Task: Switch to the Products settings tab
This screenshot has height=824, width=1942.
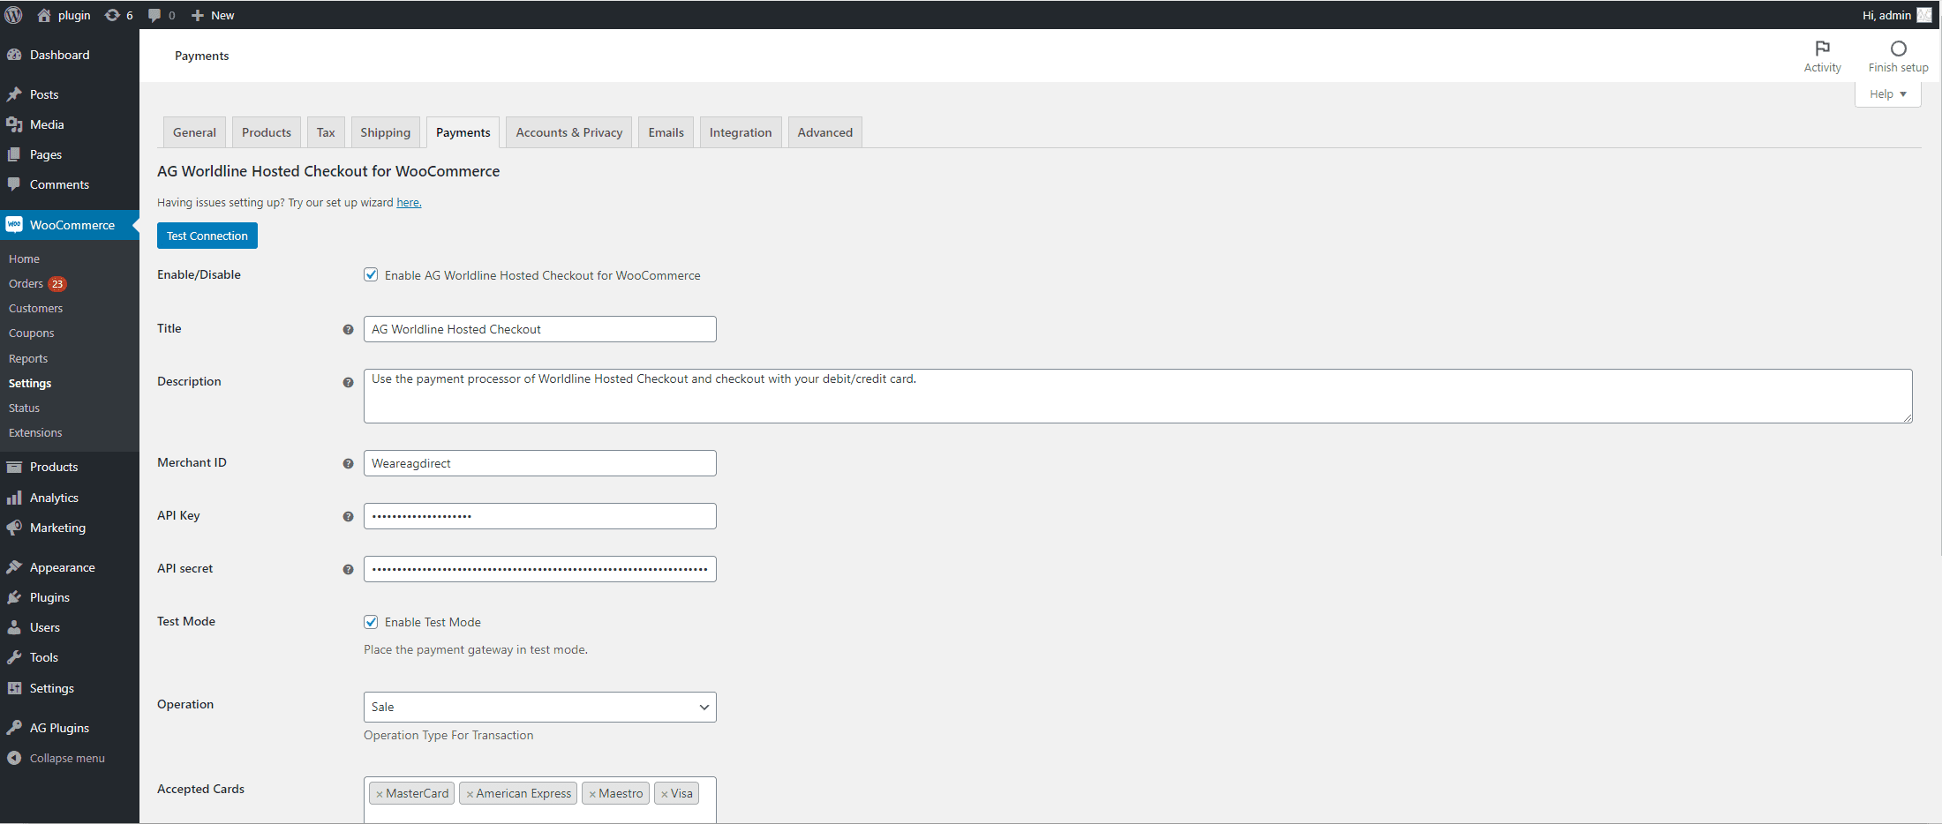Action: pyautogui.click(x=267, y=132)
